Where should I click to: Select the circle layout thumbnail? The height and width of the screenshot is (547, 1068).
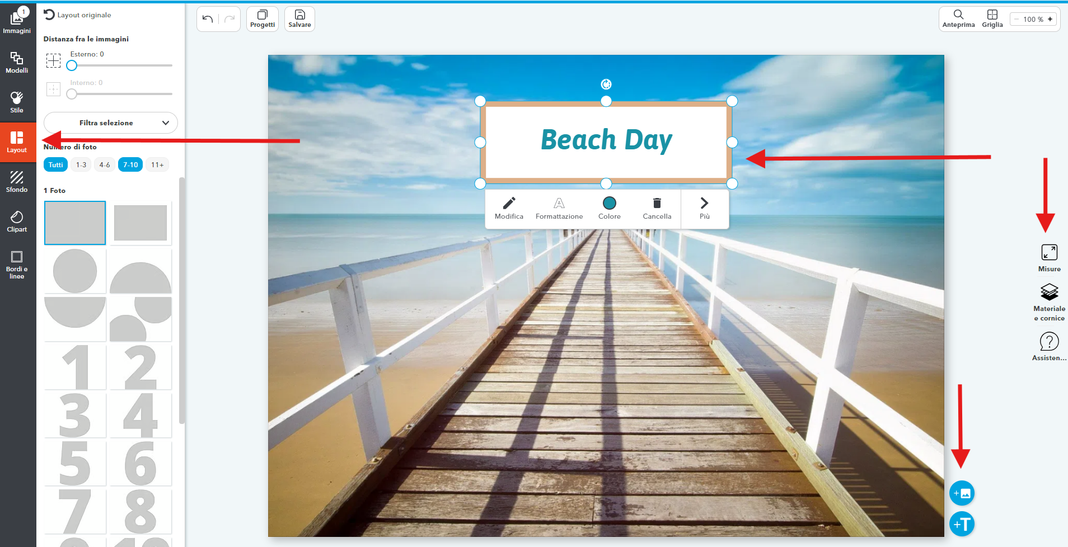coord(75,271)
